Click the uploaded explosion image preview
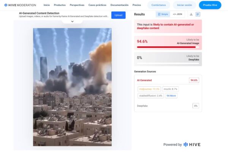 coord(72,87)
